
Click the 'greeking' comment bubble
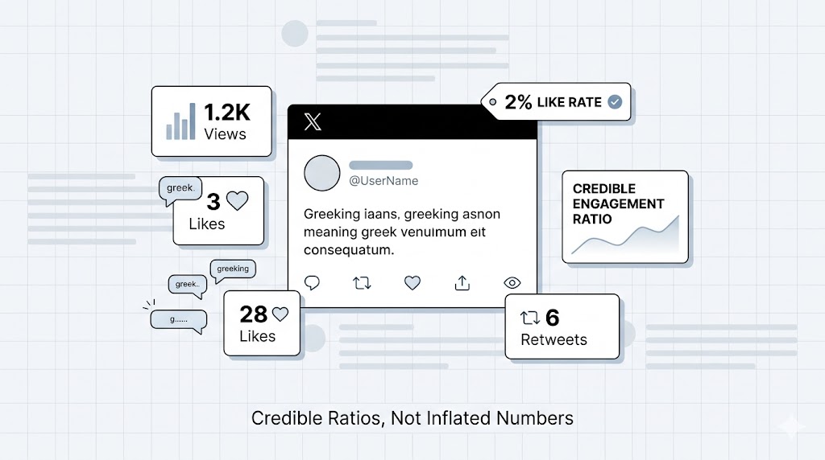233,269
